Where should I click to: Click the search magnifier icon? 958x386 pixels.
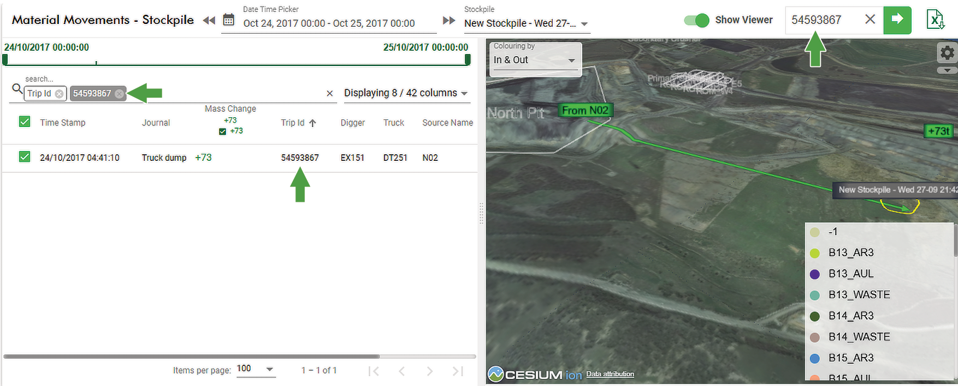tap(17, 89)
